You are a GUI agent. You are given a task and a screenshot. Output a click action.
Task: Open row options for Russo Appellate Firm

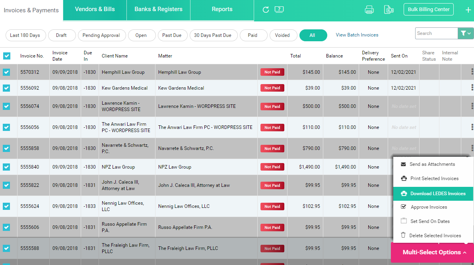[x=472, y=227]
